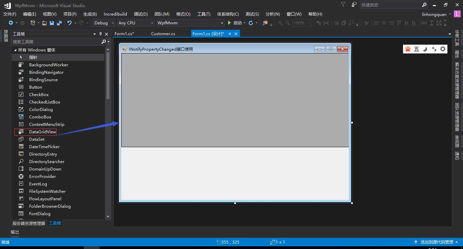Click the 输出 output panel label
The height and width of the screenshot is (249, 463).
click(15, 232)
